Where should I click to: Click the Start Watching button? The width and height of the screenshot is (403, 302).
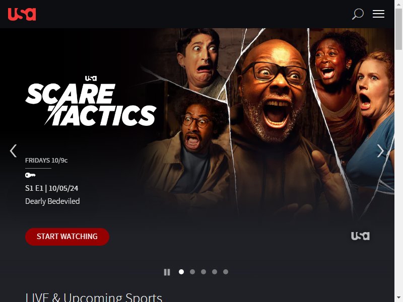(67, 237)
